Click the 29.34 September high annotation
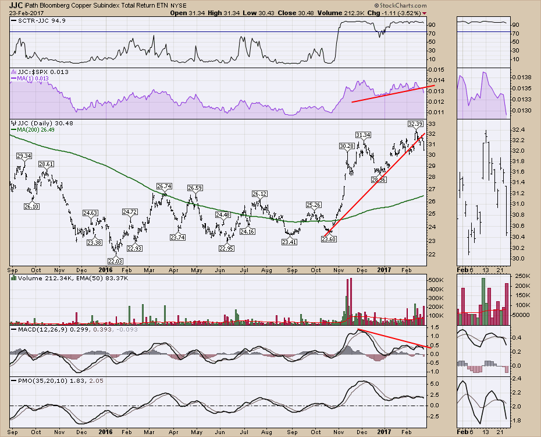 [24, 156]
